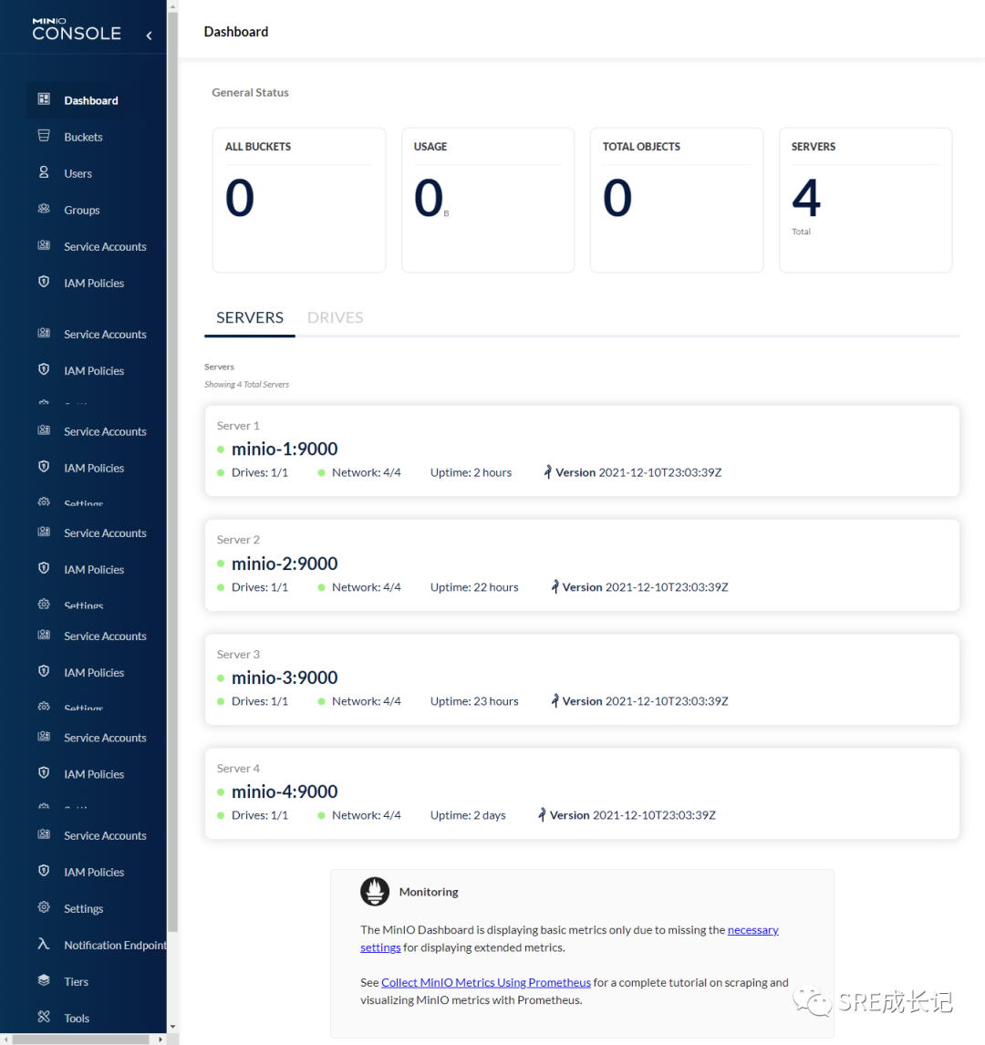This screenshot has width=985, height=1045.
Task: Click the 'Showing 4 Total Servers' text
Action: click(246, 385)
